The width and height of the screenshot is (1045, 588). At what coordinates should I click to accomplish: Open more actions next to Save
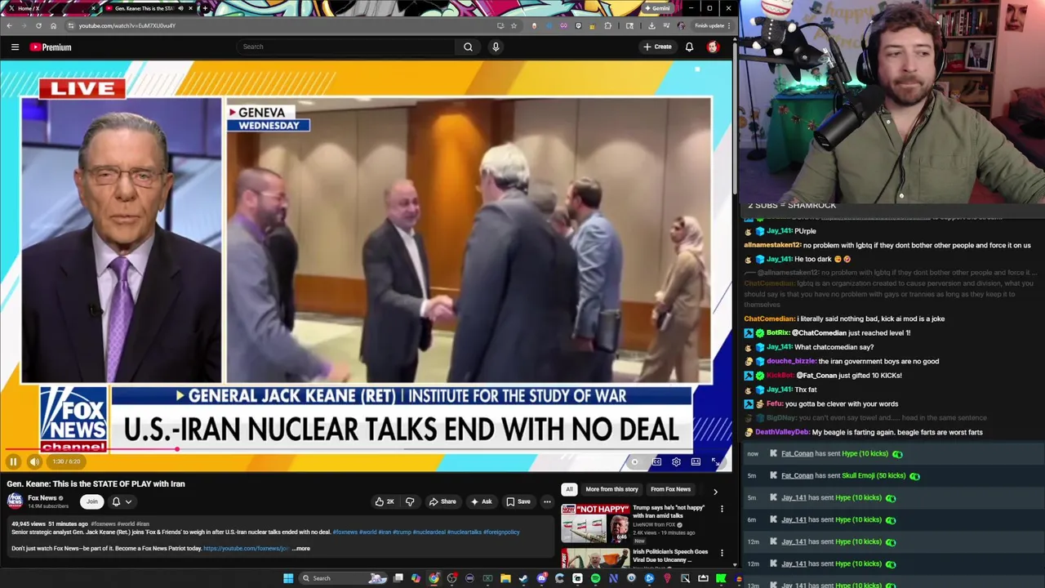point(547,501)
